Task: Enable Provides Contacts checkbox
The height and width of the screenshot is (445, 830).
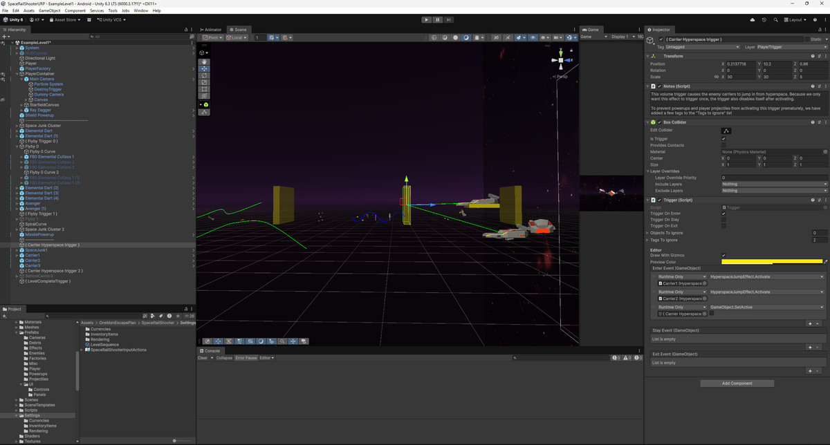Action: point(723,145)
